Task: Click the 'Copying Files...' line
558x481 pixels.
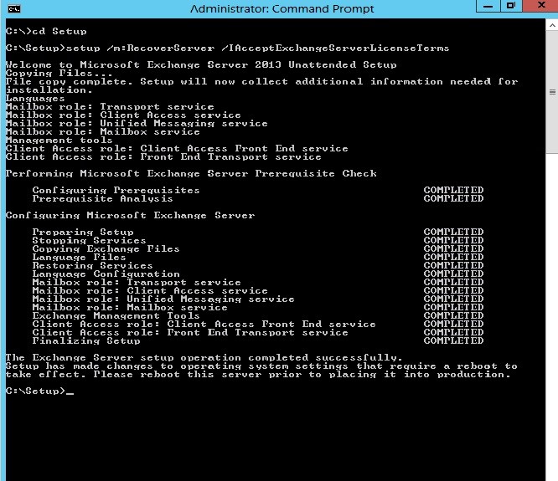Action: 59,74
